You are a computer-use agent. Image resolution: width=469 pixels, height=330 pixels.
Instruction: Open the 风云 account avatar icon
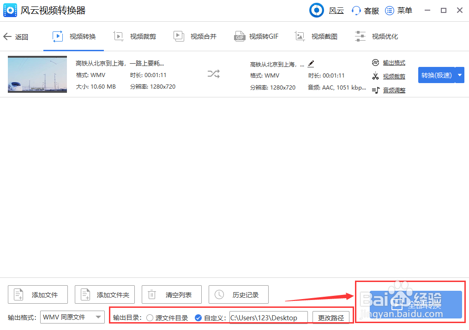click(316, 10)
